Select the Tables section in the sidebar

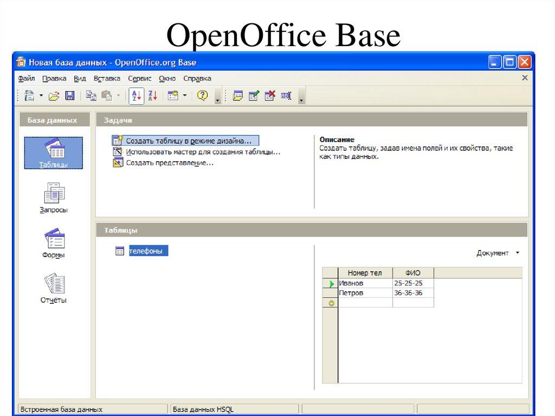[x=53, y=152]
